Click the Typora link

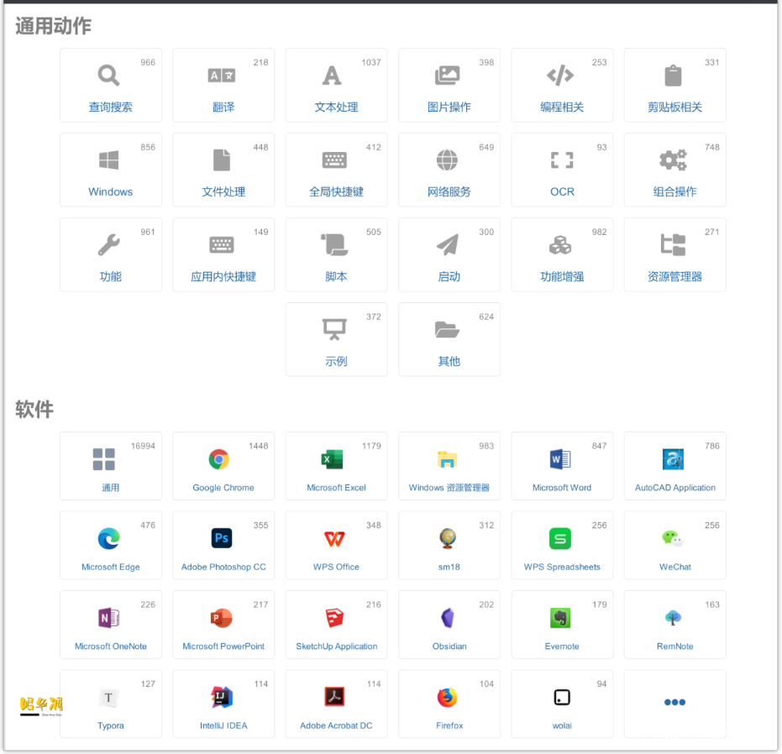coord(111,725)
